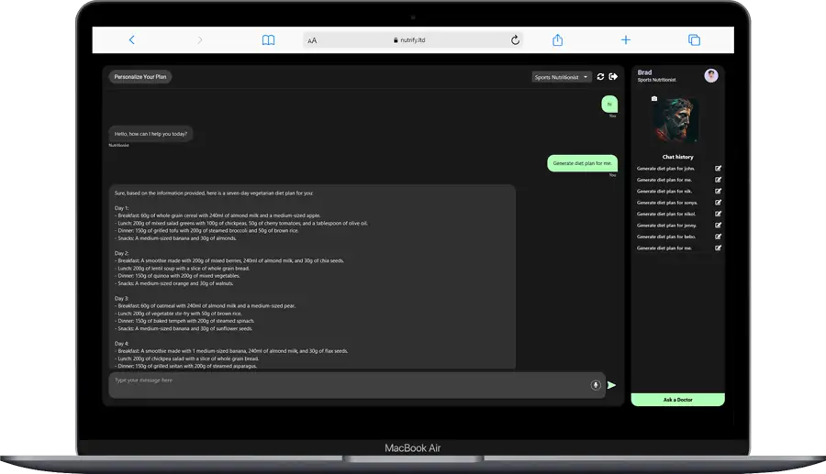Viewport: 826px width, 474px height.
Task: Activate the microphone voice input icon
Action: pos(596,385)
